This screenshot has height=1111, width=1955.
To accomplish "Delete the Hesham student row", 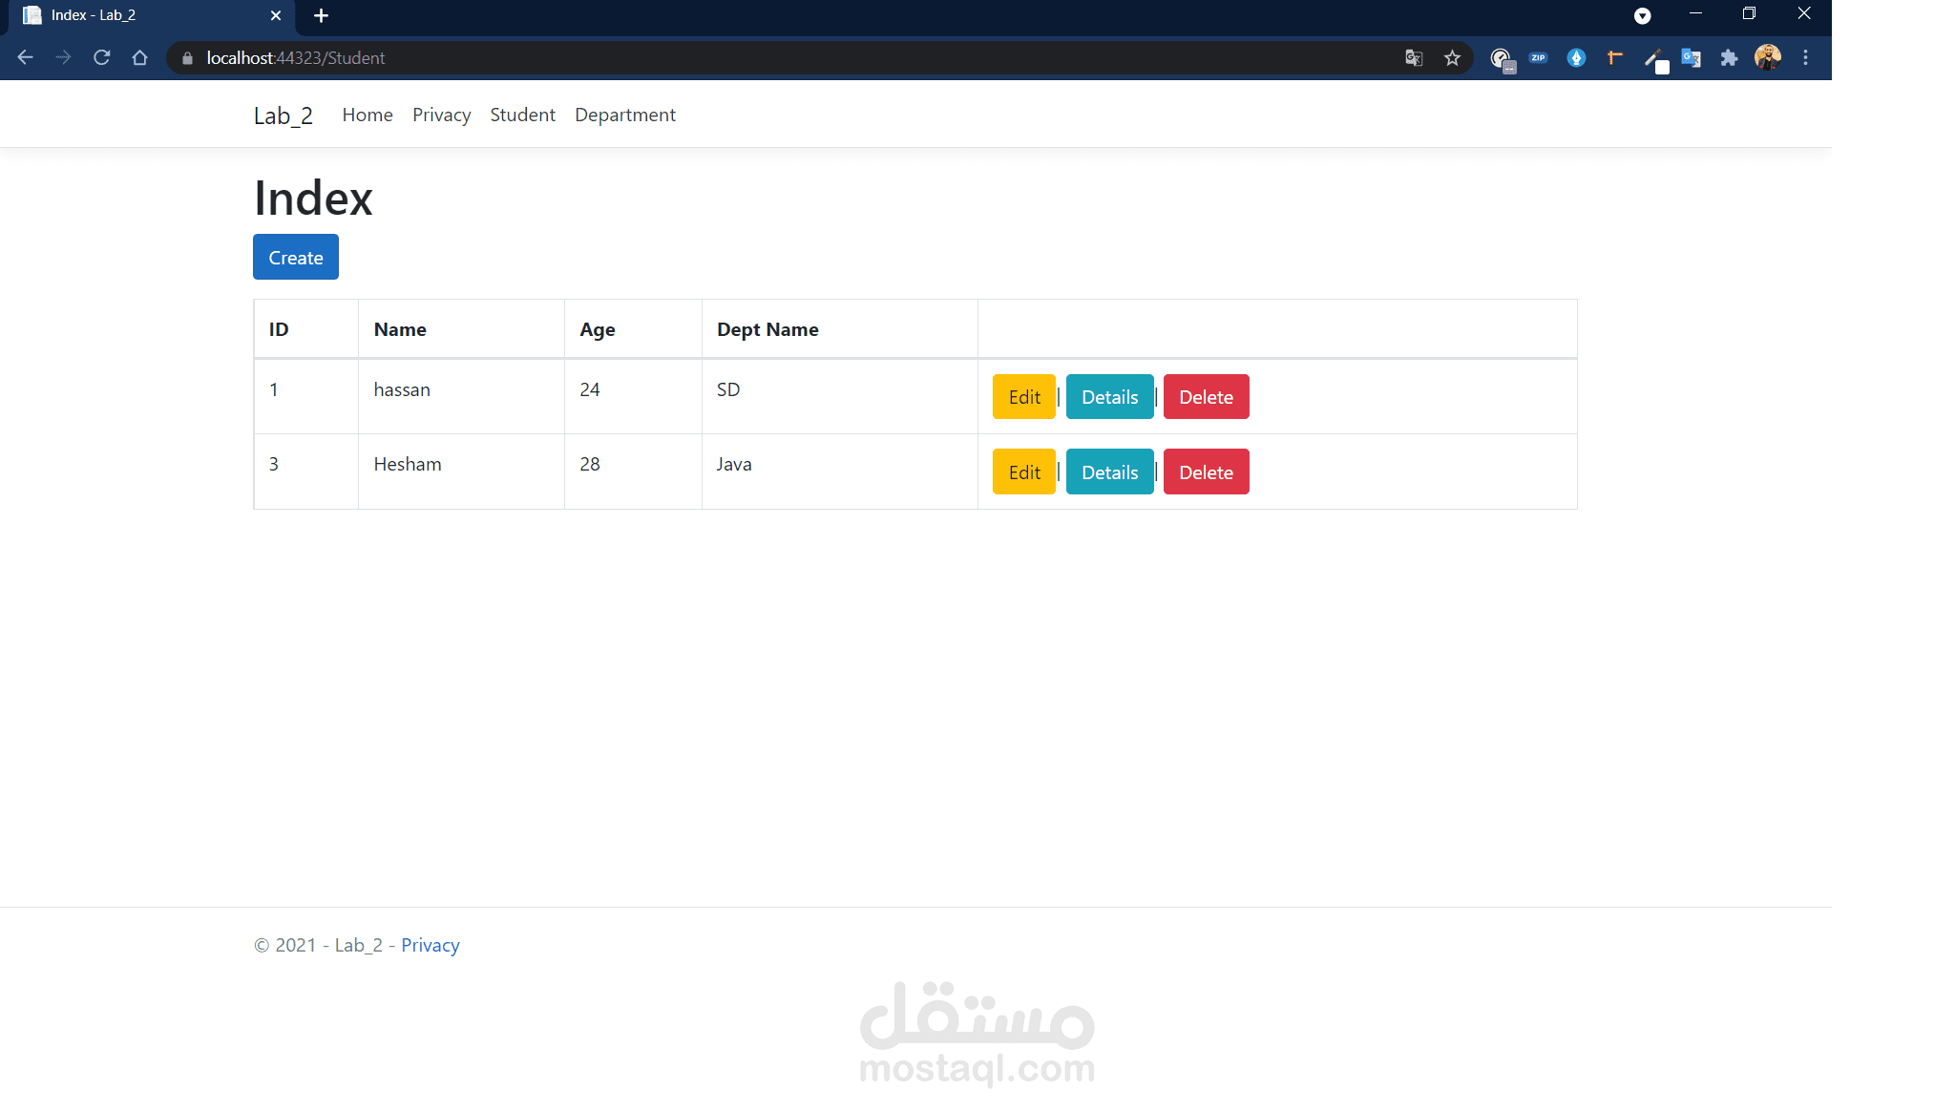I will (1206, 472).
